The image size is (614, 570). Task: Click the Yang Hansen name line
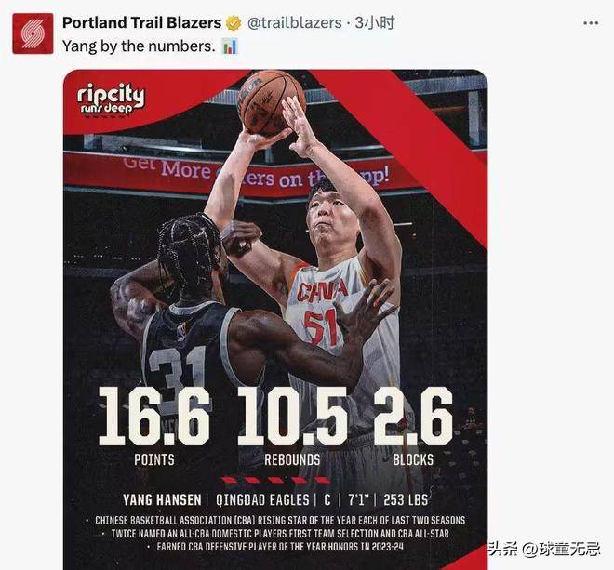point(275,500)
